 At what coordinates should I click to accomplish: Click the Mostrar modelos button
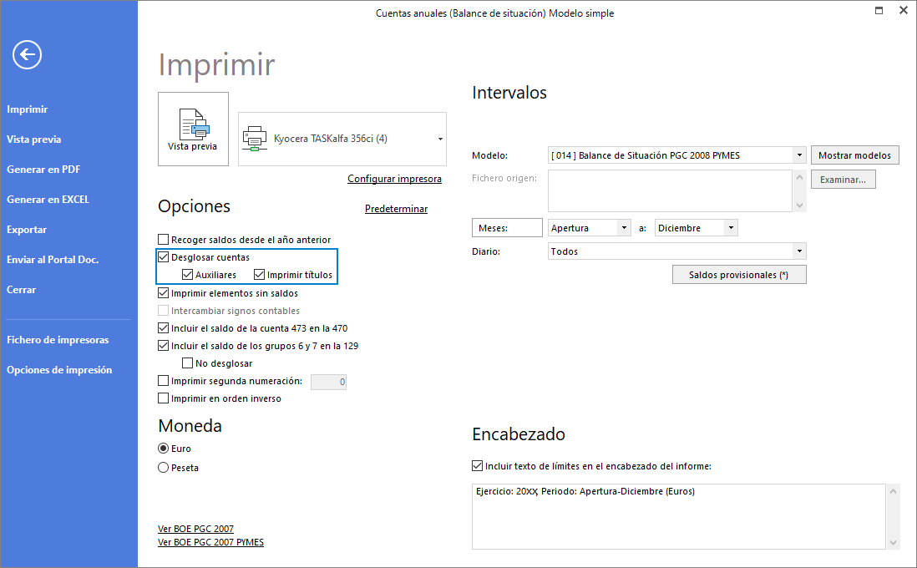tap(854, 155)
